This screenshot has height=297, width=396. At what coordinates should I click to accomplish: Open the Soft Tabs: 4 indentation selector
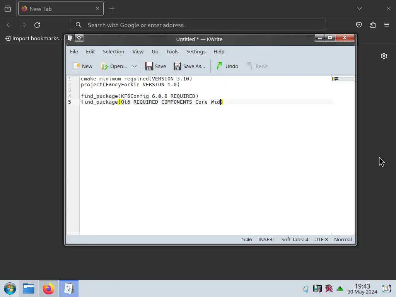tap(295, 239)
